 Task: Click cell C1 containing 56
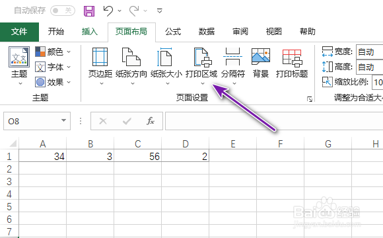point(138,156)
